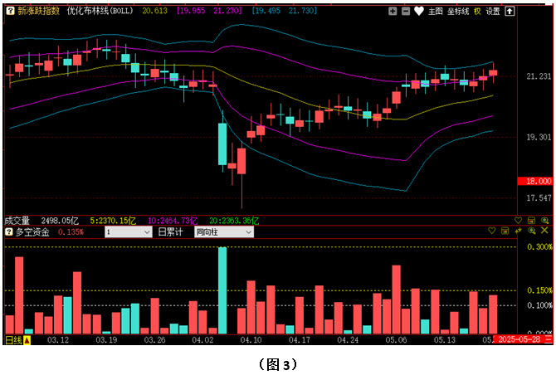Click the 04.02 date on time axis

click(202, 340)
